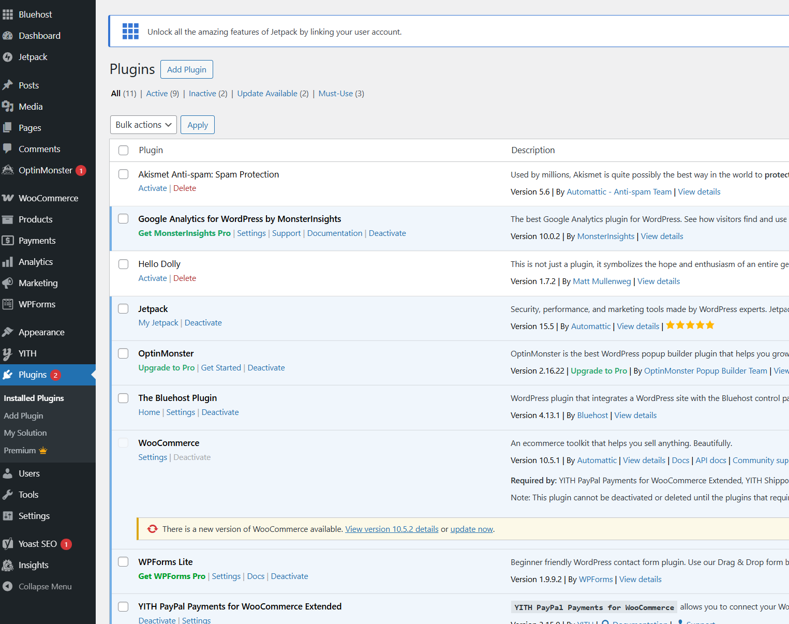Filter by Update Available plugins
Image resolution: width=789 pixels, height=624 pixels.
273,94
